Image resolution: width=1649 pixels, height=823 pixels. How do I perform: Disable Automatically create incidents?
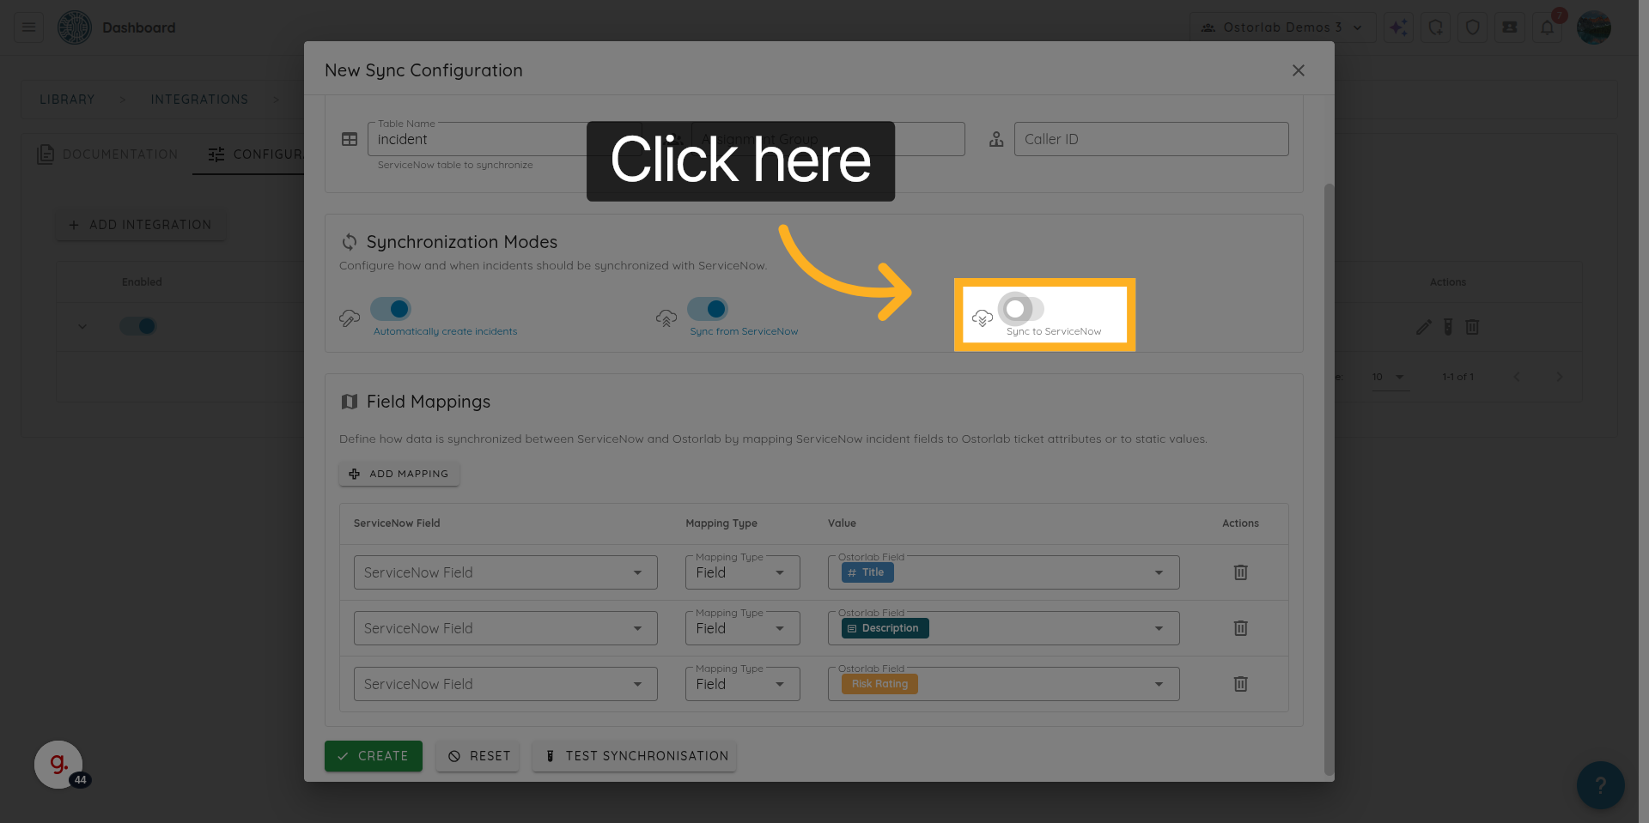click(x=391, y=309)
